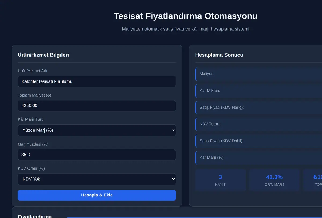Click the KDV Oranı (%) label
The image size is (322, 218).
(31, 169)
